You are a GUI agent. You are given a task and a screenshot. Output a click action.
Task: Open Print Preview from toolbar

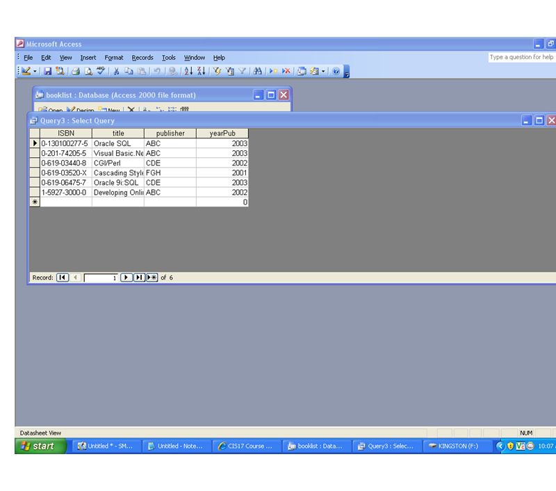tap(88, 72)
